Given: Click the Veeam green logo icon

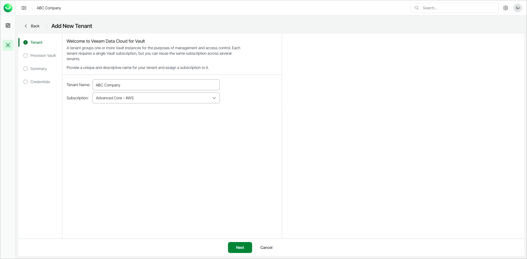Looking at the screenshot, I should tap(8, 8).
